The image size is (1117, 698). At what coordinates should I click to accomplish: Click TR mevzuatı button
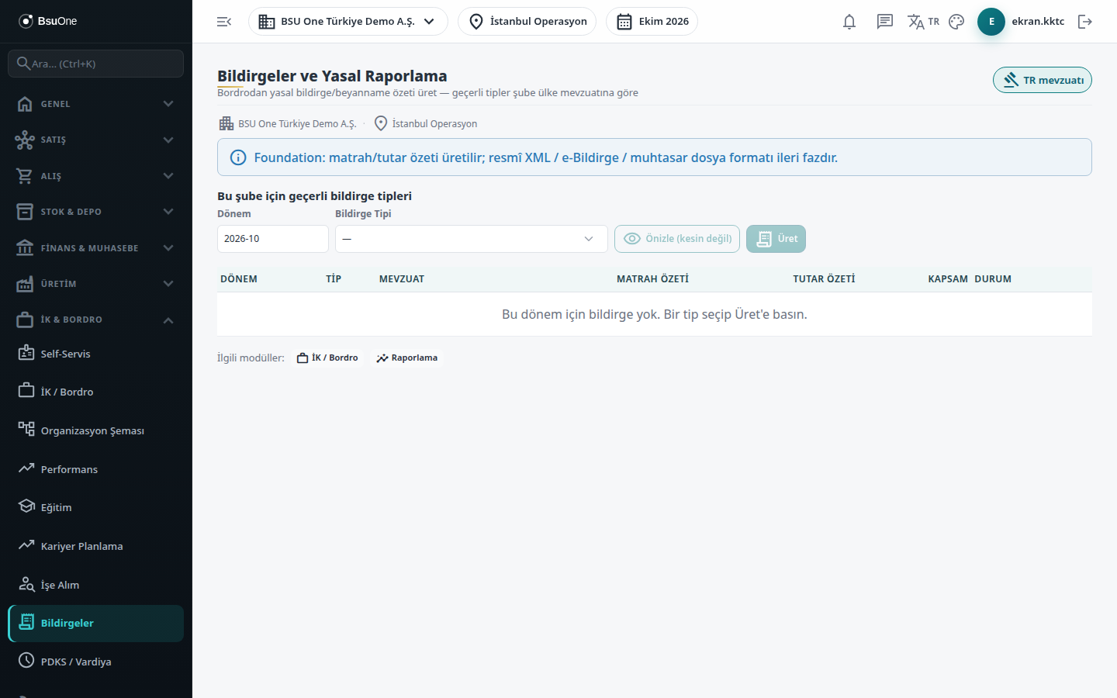click(1043, 80)
